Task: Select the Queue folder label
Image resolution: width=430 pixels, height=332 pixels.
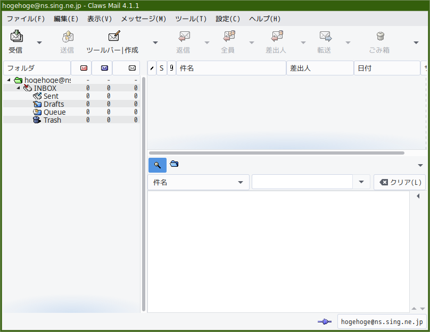Action: (x=55, y=112)
